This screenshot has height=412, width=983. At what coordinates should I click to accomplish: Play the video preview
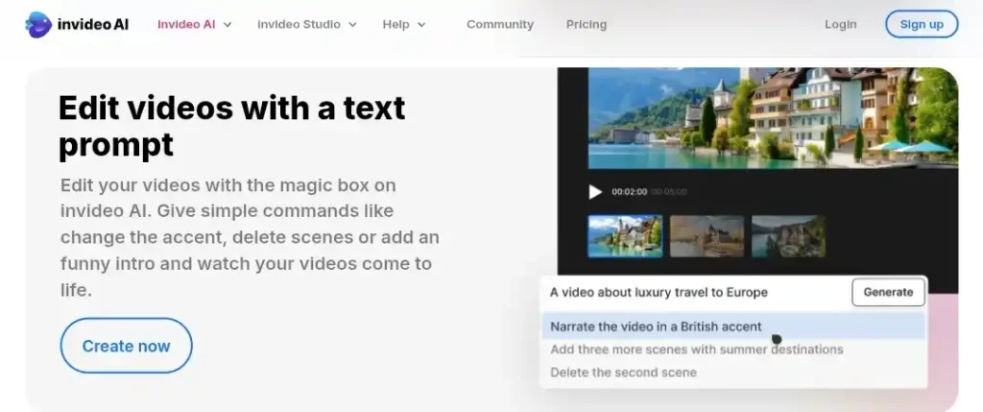coord(595,192)
